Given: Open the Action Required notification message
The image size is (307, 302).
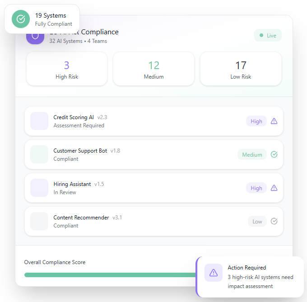Looking at the screenshot, I should click(260, 277).
